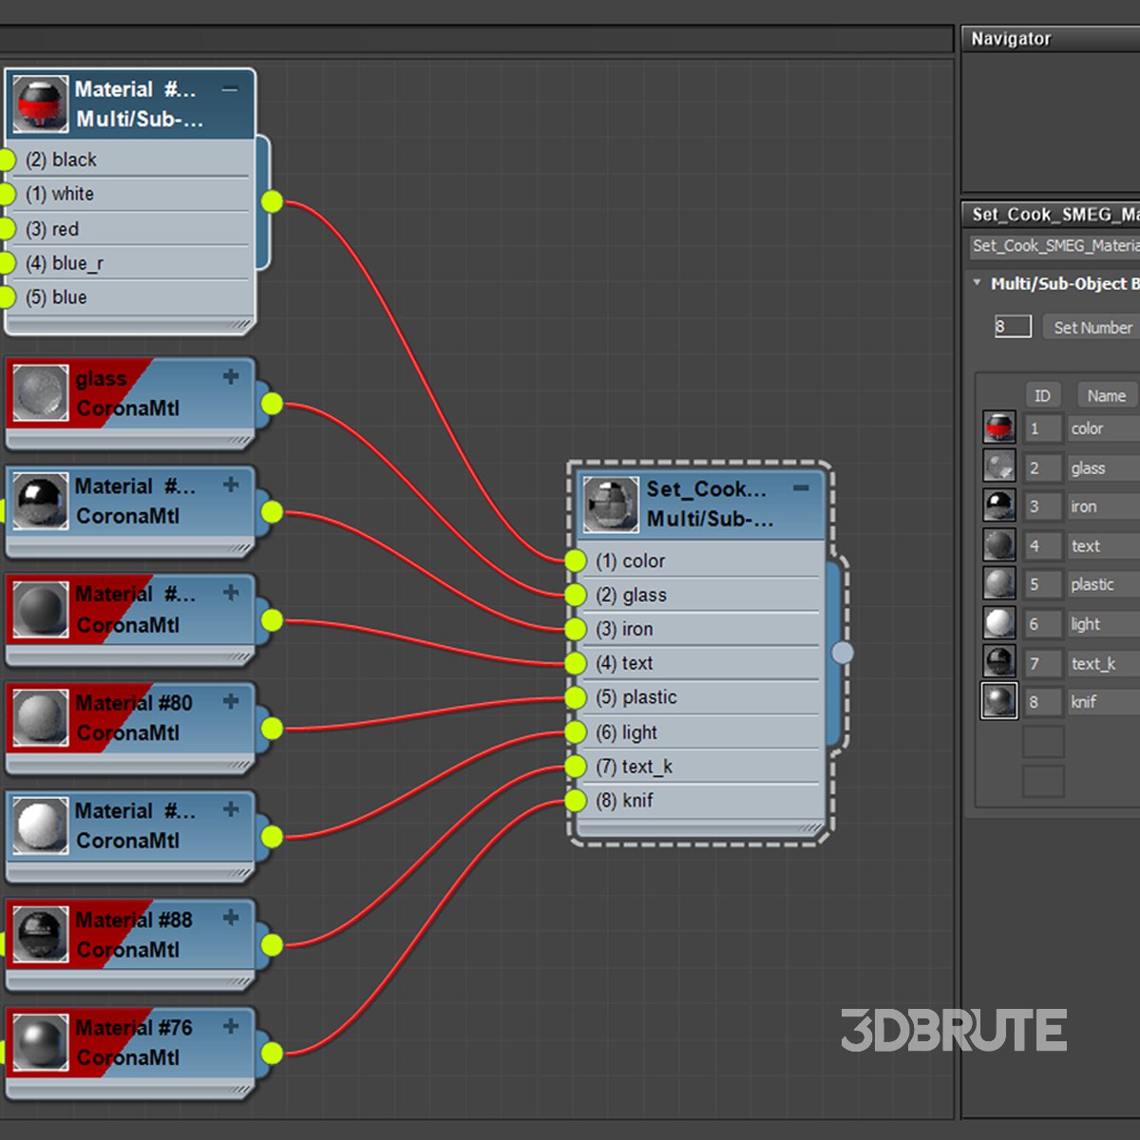The image size is (1140, 1140).
Task: Collapse the Multi/Sub-Object rollout arrow
Action: (x=977, y=283)
